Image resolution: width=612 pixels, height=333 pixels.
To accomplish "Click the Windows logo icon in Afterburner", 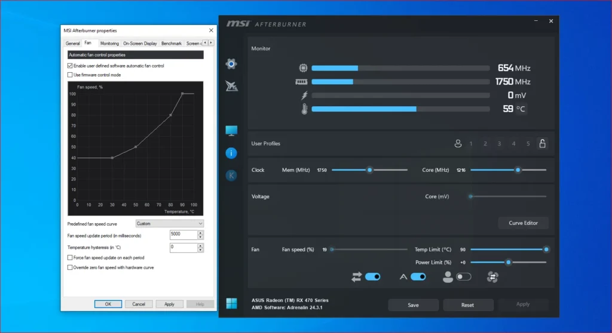I will click(x=231, y=303).
